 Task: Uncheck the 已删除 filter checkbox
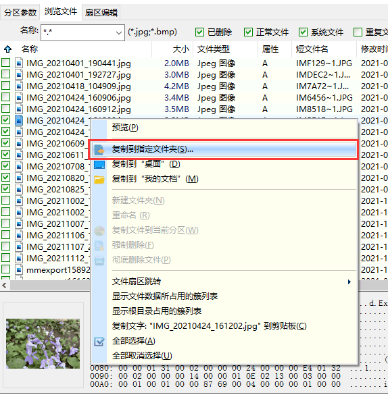point(199,32)
